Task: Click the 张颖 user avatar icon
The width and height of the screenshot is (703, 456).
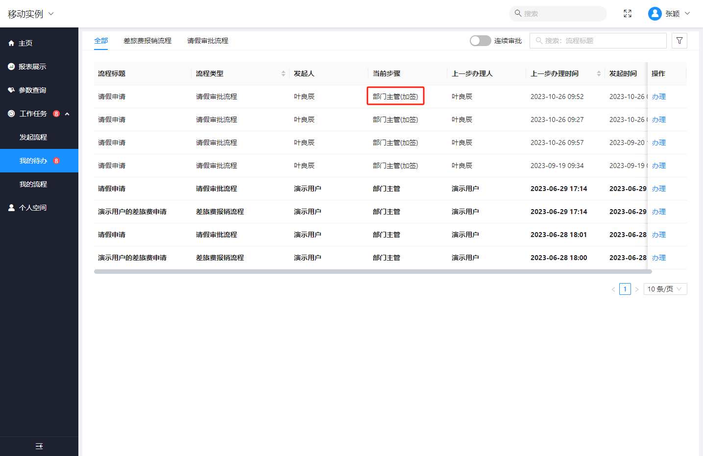Action: [655, 14]
